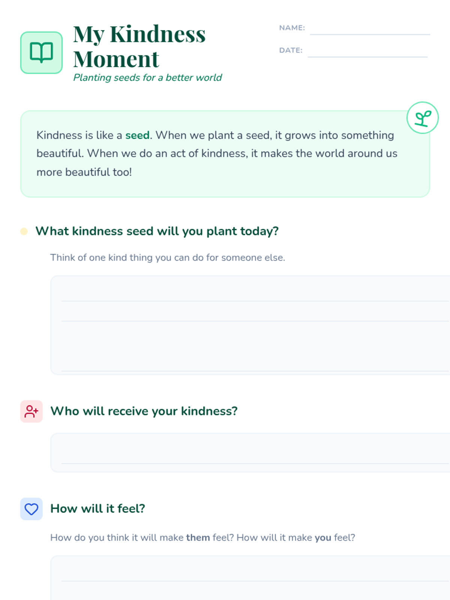Click the 'How will it feel' answer box
Screen dimensions: 450x600
tap(250, 577)
